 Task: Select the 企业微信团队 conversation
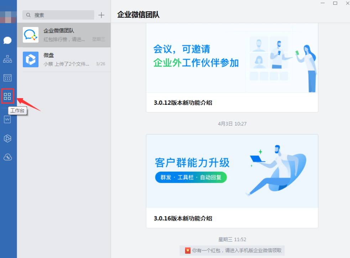tap(64, 35)
